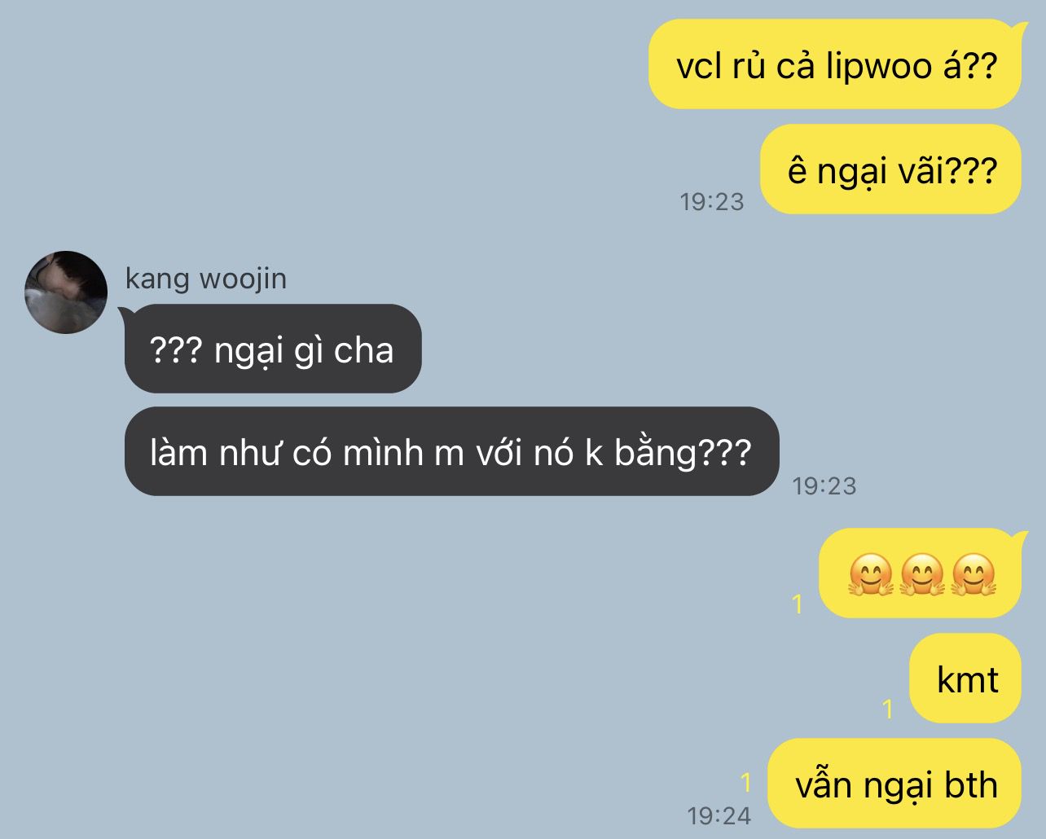Click the 19:24 timestamp under the last message
This screenshot has width=1046, height=839.
(719, 815)
